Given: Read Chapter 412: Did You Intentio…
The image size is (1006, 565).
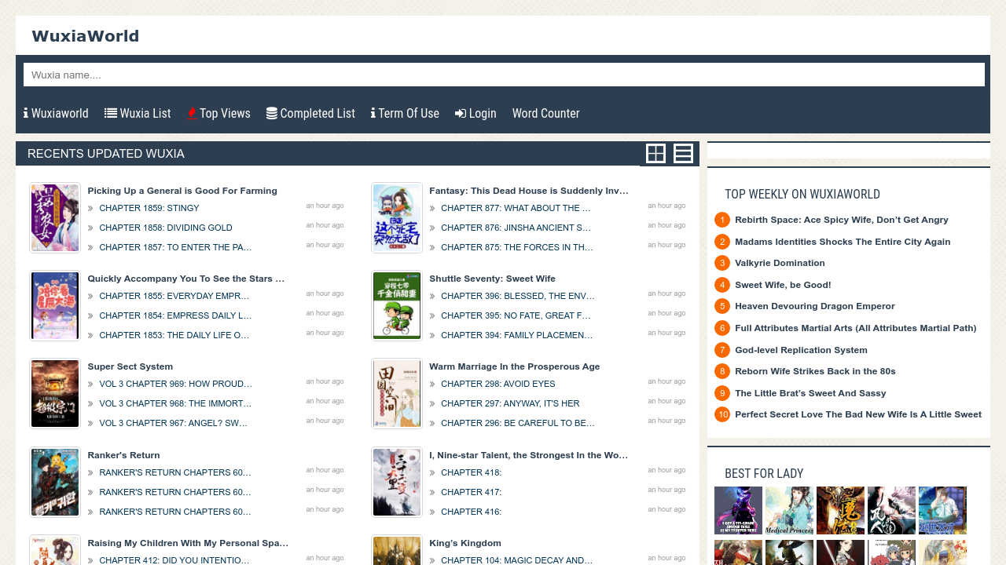Looking at the screenshot, I should (x=174, y=560).
